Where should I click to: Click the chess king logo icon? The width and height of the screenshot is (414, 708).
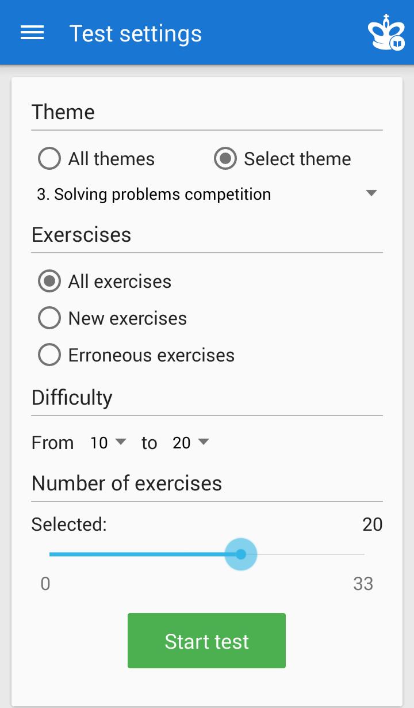point(386,33)
